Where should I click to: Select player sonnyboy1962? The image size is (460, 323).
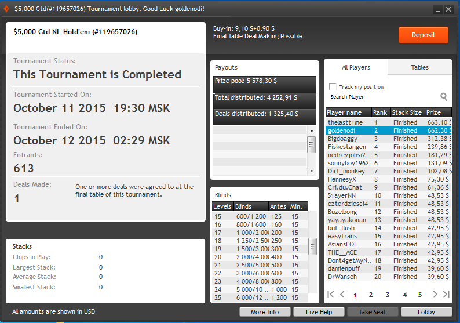coord(388,163)
